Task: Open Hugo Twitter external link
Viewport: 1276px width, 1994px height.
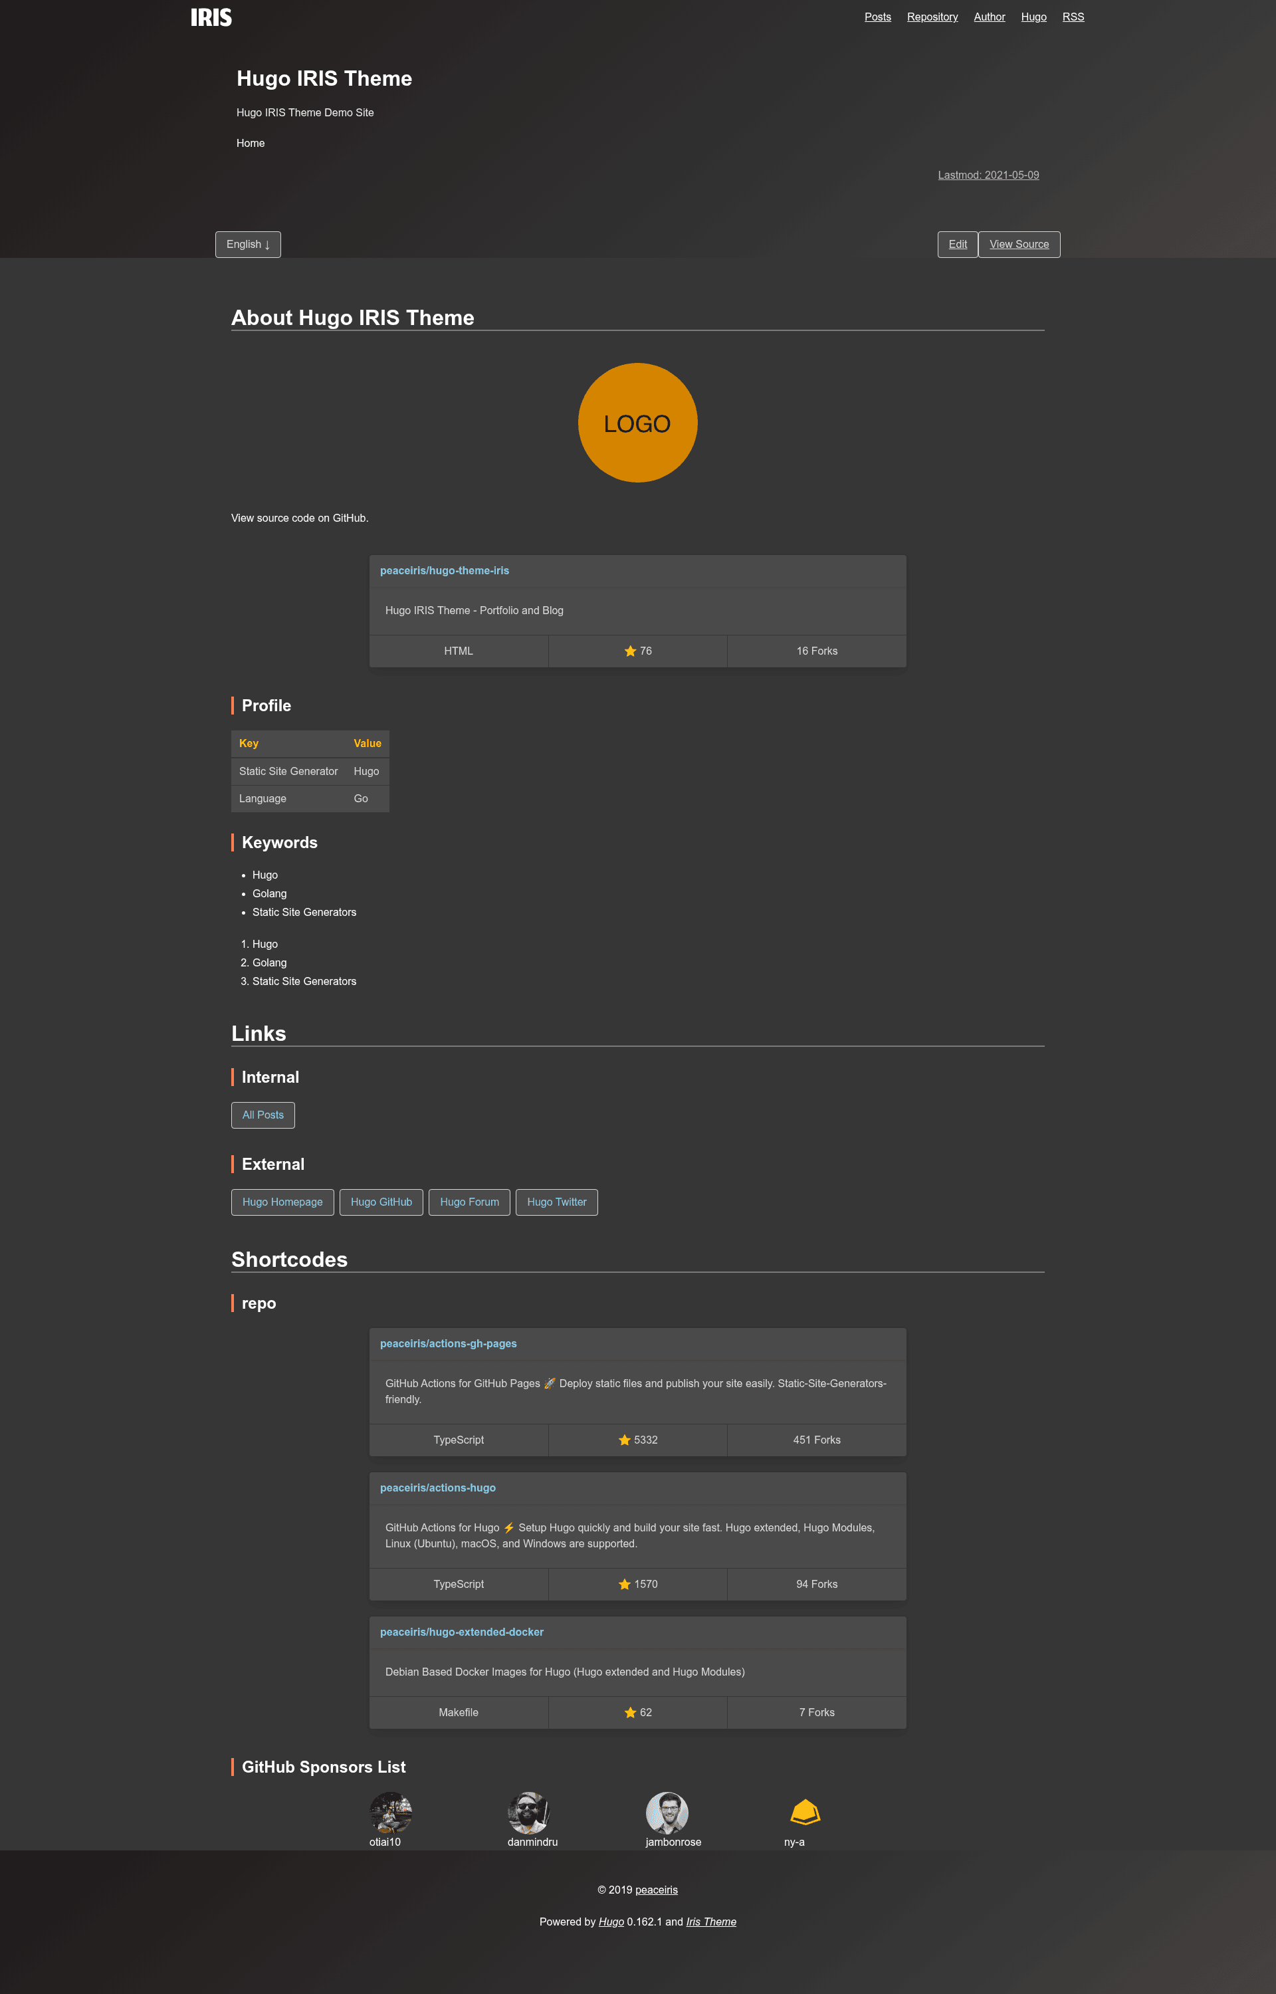Action: (557, 1202)
